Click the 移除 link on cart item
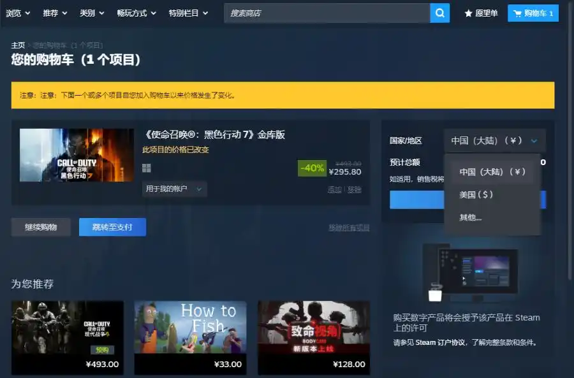The width and height of the screenshot is (574, 378). coord(355,189)
